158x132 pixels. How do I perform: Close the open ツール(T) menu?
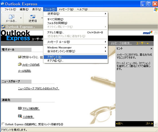[x=50, y=10]
